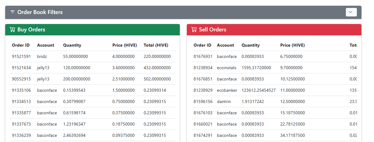
Task: Click price 1.50000000
Action: (124, 90)
